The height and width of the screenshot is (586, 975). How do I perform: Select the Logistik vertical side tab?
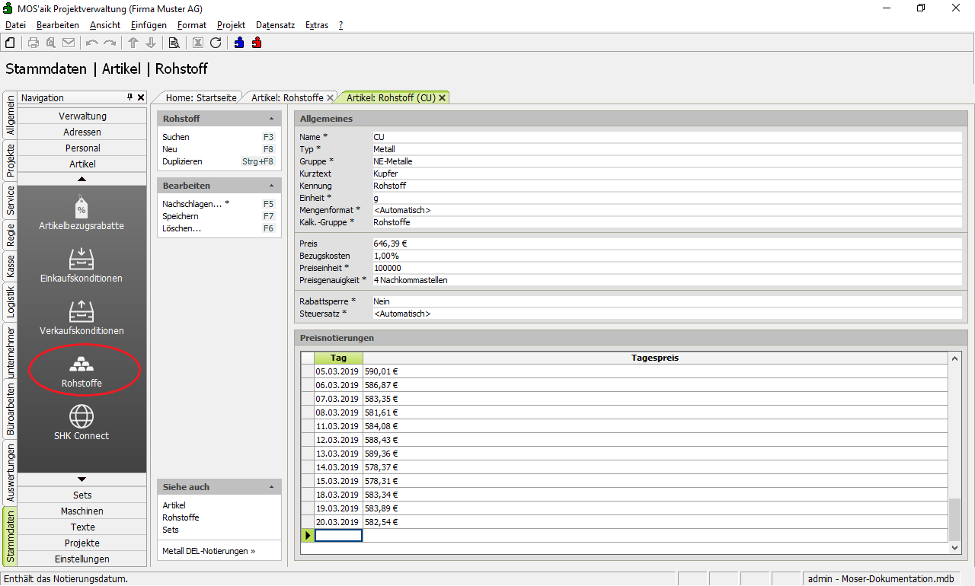pos(11,301)
